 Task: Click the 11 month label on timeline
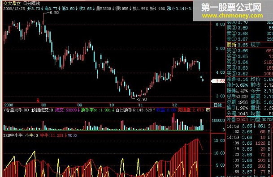(x=140, y=105)
